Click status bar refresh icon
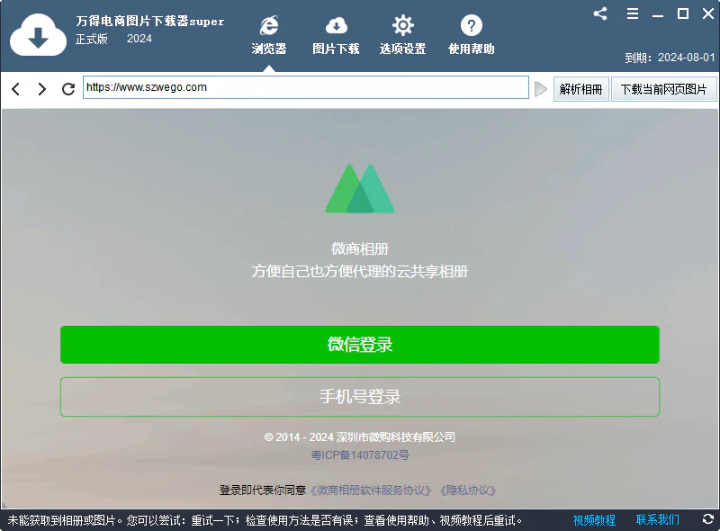The height and width of the screenshot is (531, 720). pos(708,519)
